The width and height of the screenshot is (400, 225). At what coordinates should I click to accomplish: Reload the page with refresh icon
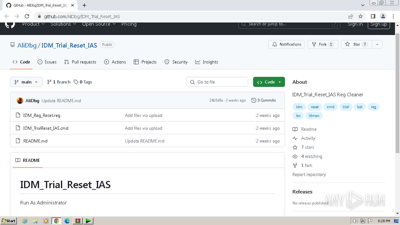(27, 16)
